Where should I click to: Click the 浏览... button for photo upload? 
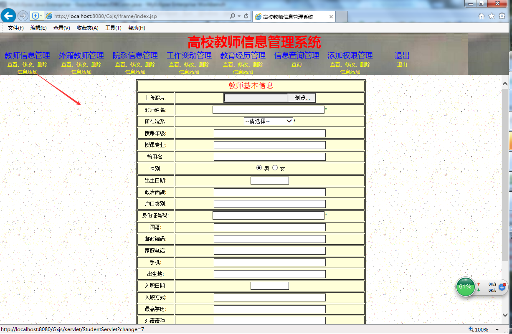[x=302, y=98]
